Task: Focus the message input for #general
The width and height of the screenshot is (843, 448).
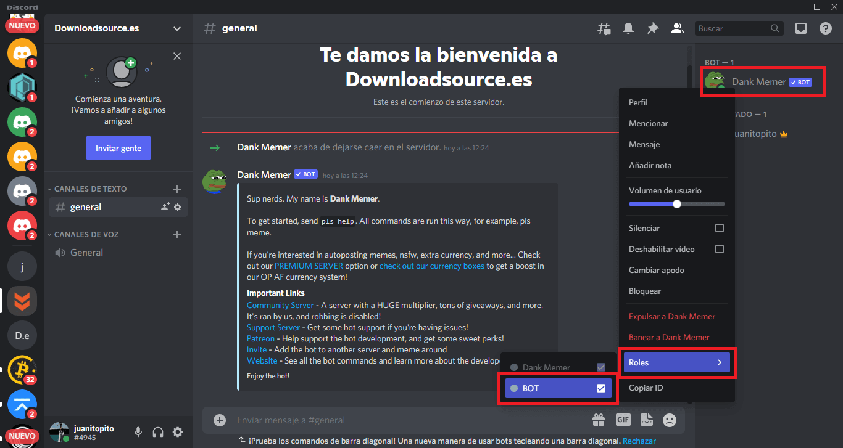Action: point(407,420)
